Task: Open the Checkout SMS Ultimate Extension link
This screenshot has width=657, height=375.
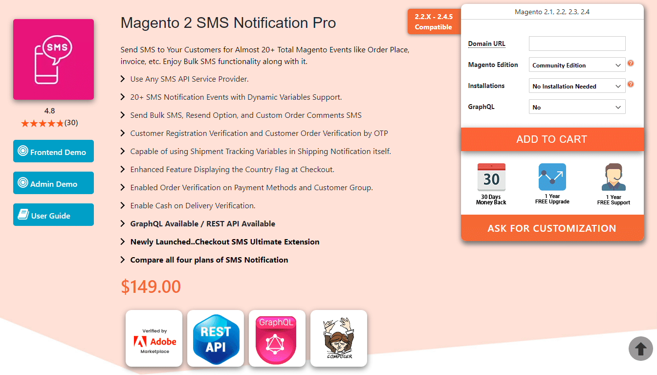Action: click(225, 242)
